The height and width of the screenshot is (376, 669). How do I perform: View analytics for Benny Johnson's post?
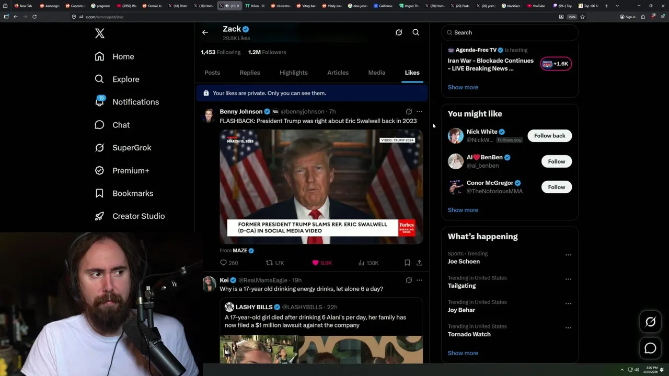tap(368, 263)
